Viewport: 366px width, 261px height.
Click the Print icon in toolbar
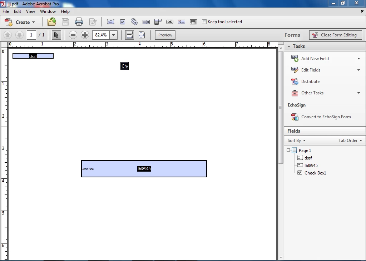point(79,22)
